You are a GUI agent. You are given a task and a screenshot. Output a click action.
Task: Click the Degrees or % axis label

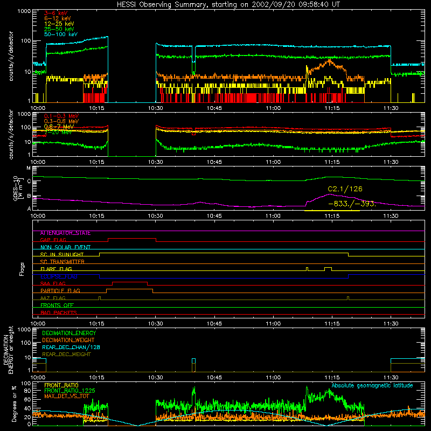point(14,404)
